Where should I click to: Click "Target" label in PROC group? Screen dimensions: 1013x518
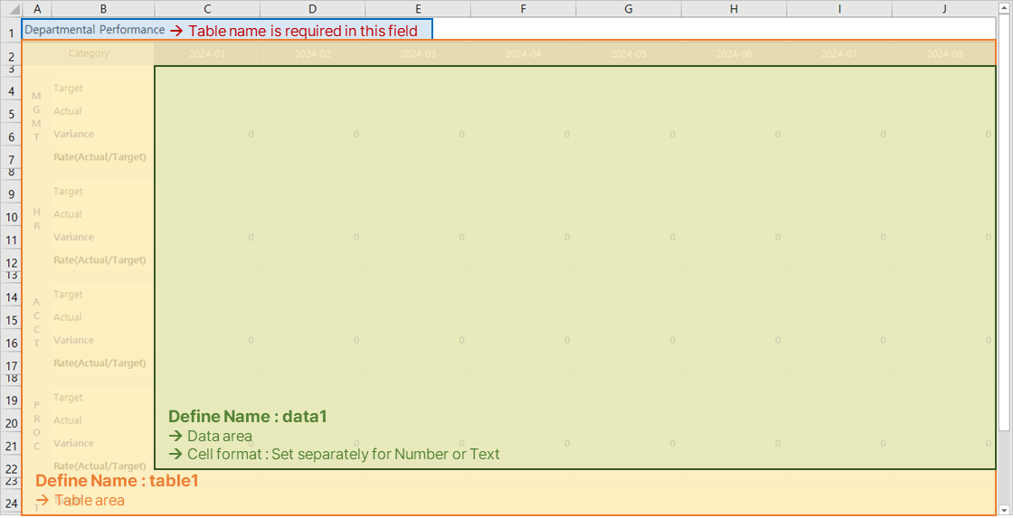coord(68,398)
